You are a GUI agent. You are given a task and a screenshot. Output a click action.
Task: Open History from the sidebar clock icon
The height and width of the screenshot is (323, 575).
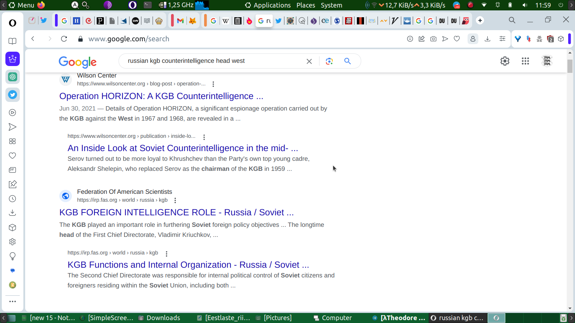pos(13,199)
